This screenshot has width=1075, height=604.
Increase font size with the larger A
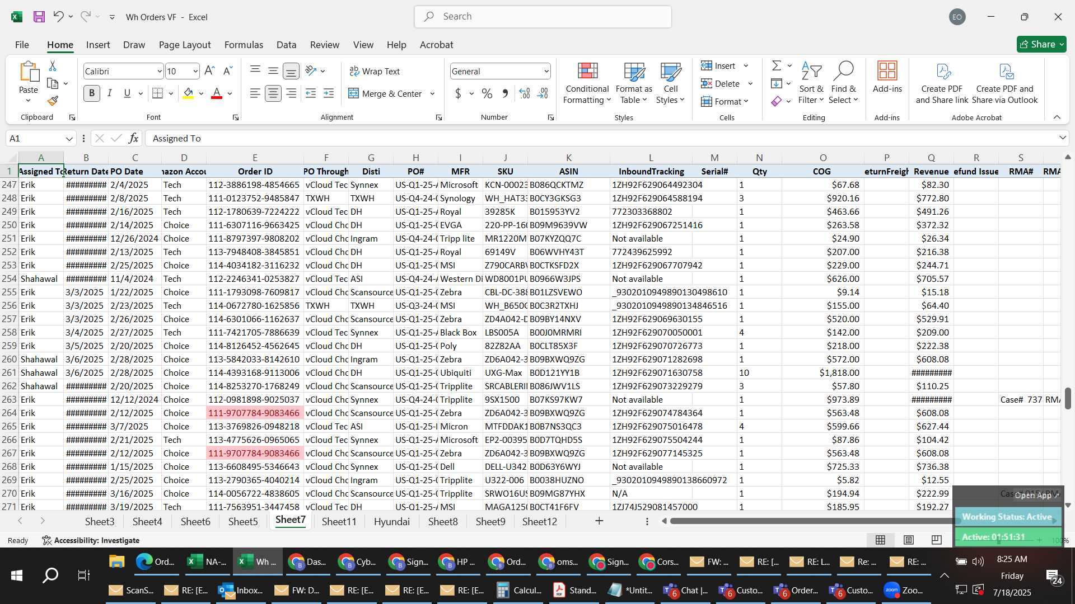click(x=209, y=71)
